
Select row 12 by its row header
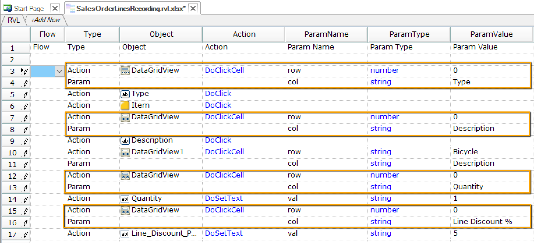tap(13, 176)
